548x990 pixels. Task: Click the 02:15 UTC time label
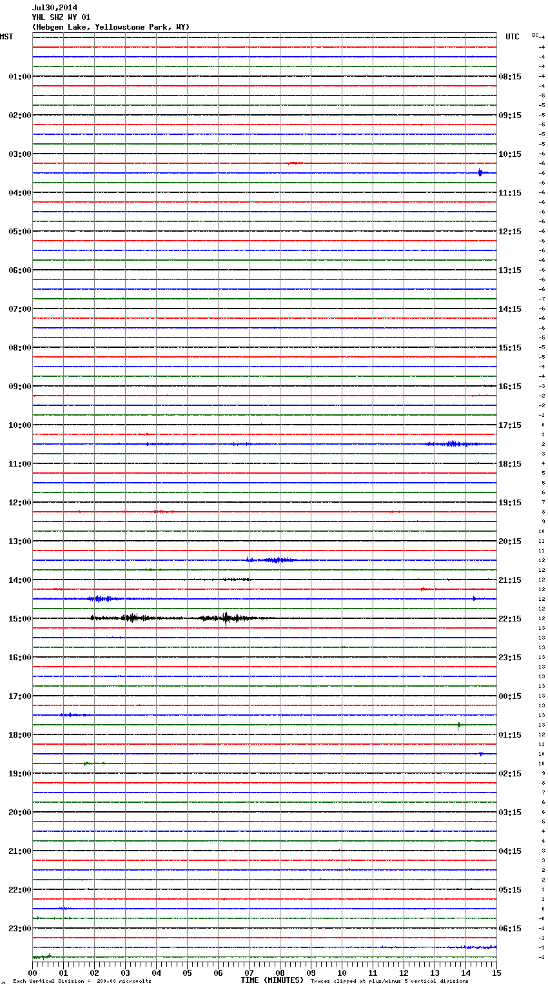[x=510, y=774]
